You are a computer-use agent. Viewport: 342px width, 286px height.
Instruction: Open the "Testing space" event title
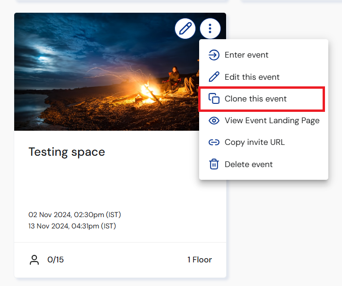[x=67, y=151]
